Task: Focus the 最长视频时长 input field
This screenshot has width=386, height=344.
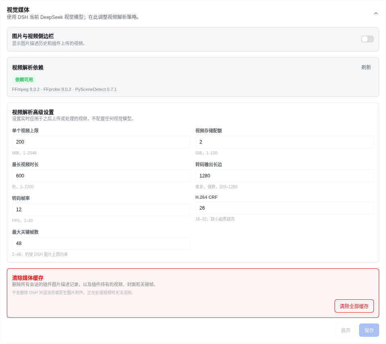Action: pos(101,176)
